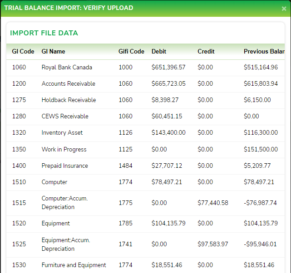Viewport: 291px width, 273px height.
Task: Select Furniture and Equipment account name
Action: point(74,265)
